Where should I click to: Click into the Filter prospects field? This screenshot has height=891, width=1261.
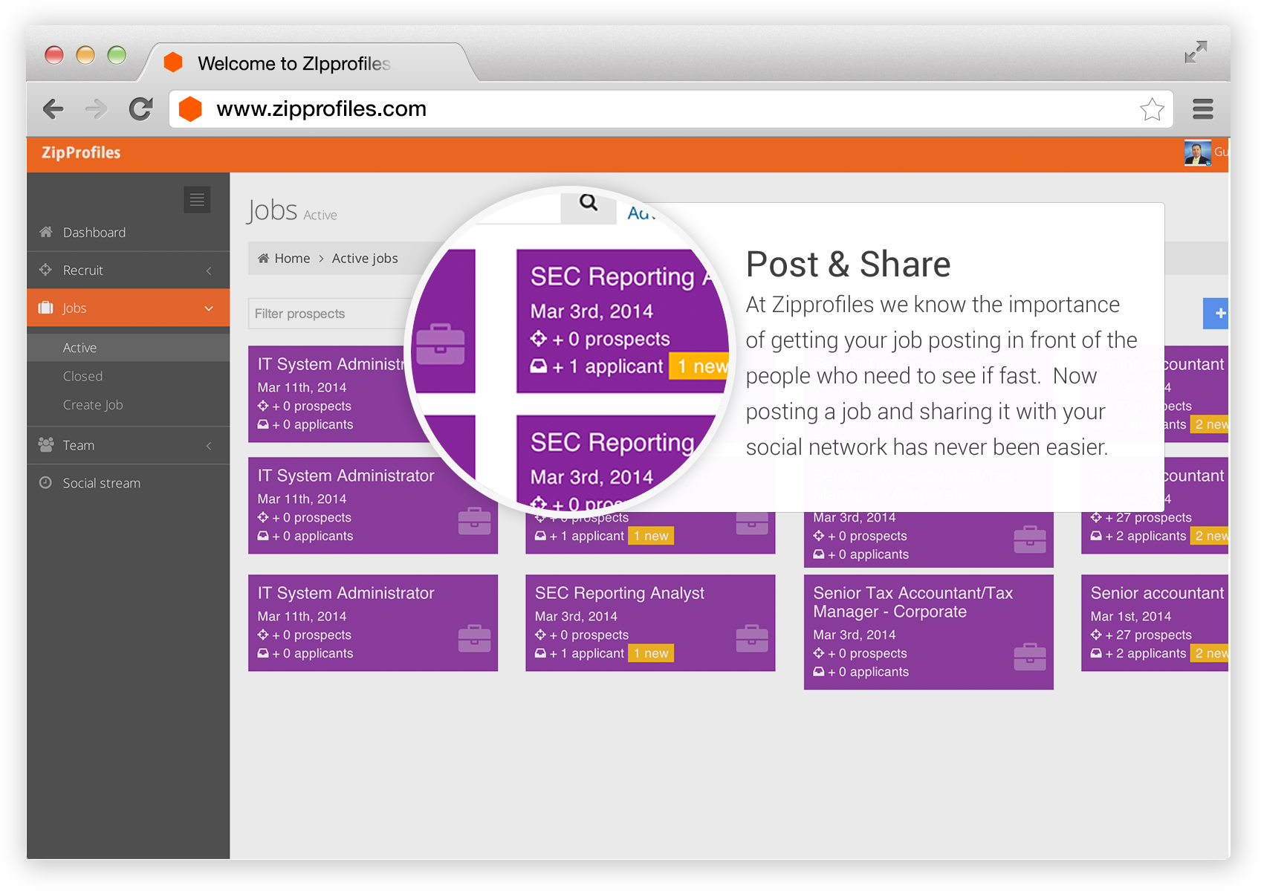327,314
